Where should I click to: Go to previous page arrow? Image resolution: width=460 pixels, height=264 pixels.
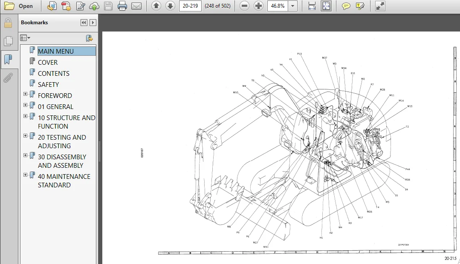point(156,6)
